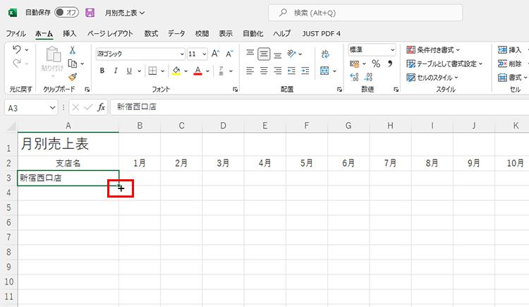Viewport: 529px width, 307px height.
Task: Select the Format Painter brush icon
Action: point(72,77)
